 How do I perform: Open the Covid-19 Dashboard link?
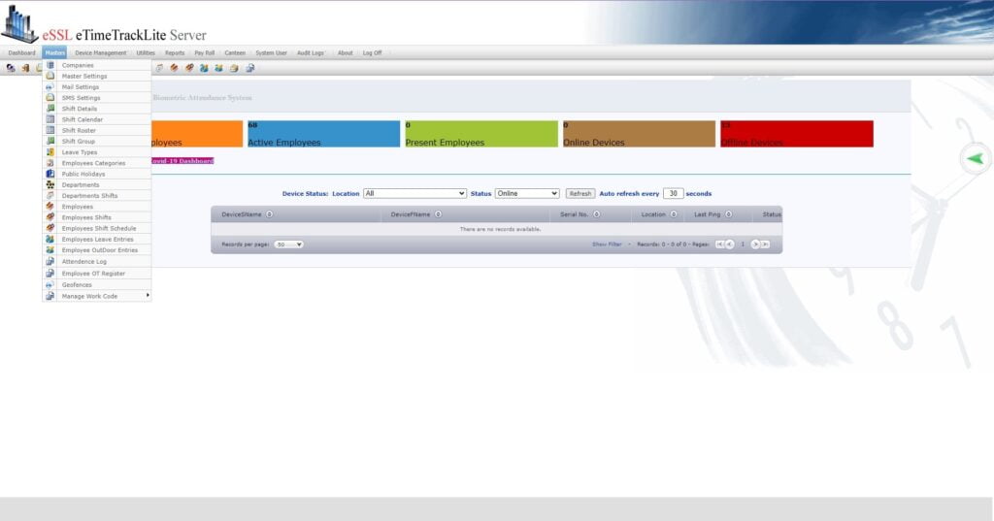point(182,161)
